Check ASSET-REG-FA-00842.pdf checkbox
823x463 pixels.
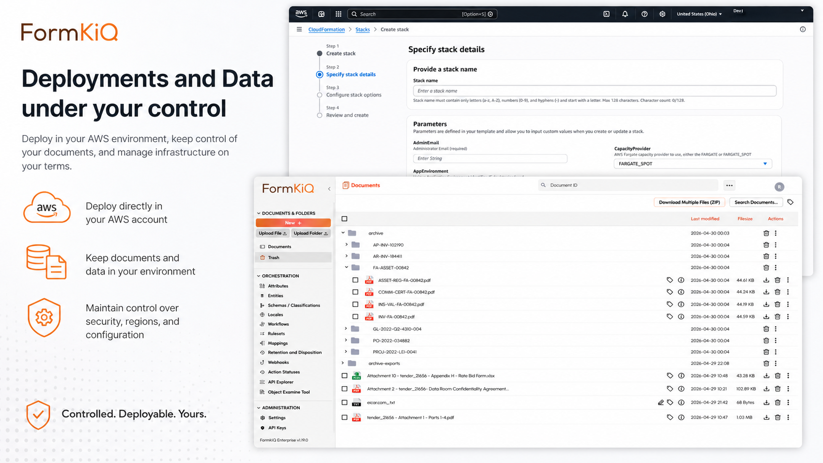click(355, 280)
